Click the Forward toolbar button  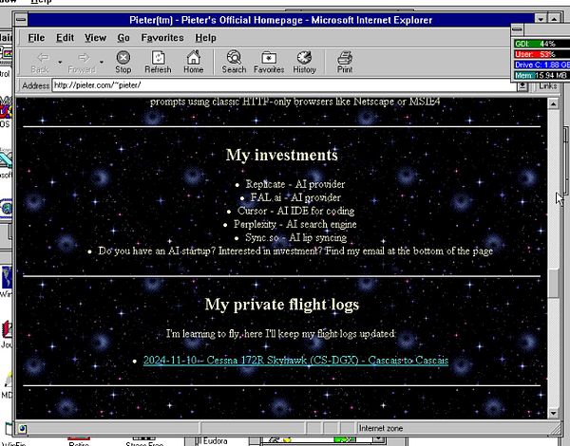82,62
